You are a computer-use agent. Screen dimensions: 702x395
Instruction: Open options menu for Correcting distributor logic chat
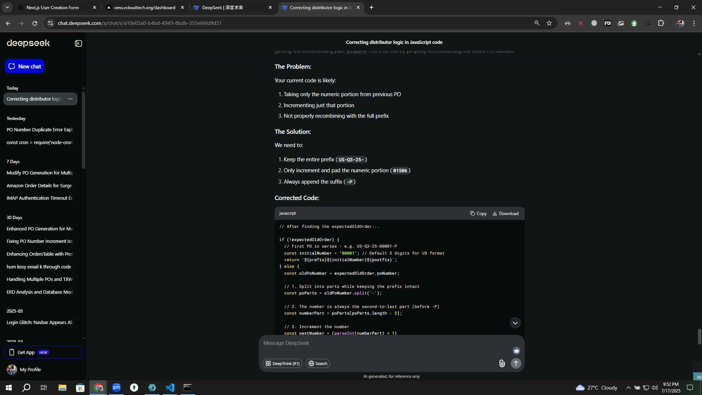pos(70,99)
